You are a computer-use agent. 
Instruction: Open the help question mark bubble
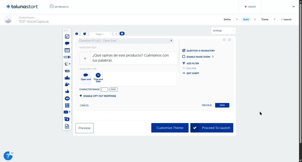[8, 156]
